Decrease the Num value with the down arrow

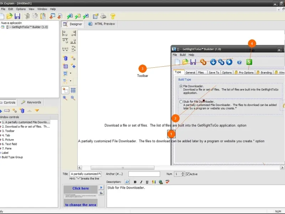183,175
